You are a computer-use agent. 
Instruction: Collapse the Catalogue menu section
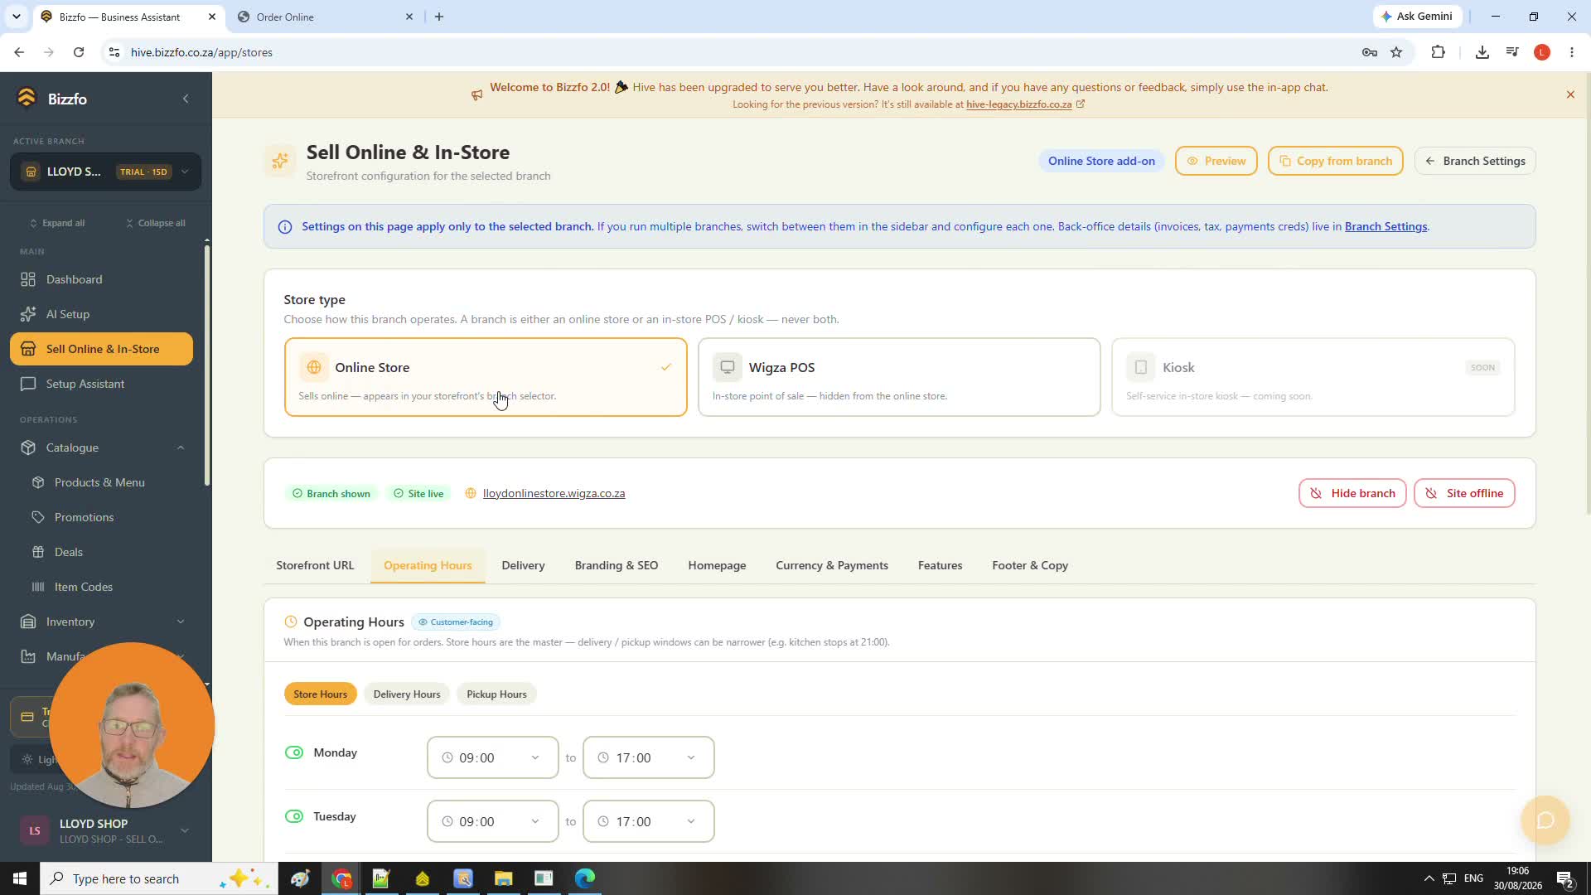click(x=181, y=447)
